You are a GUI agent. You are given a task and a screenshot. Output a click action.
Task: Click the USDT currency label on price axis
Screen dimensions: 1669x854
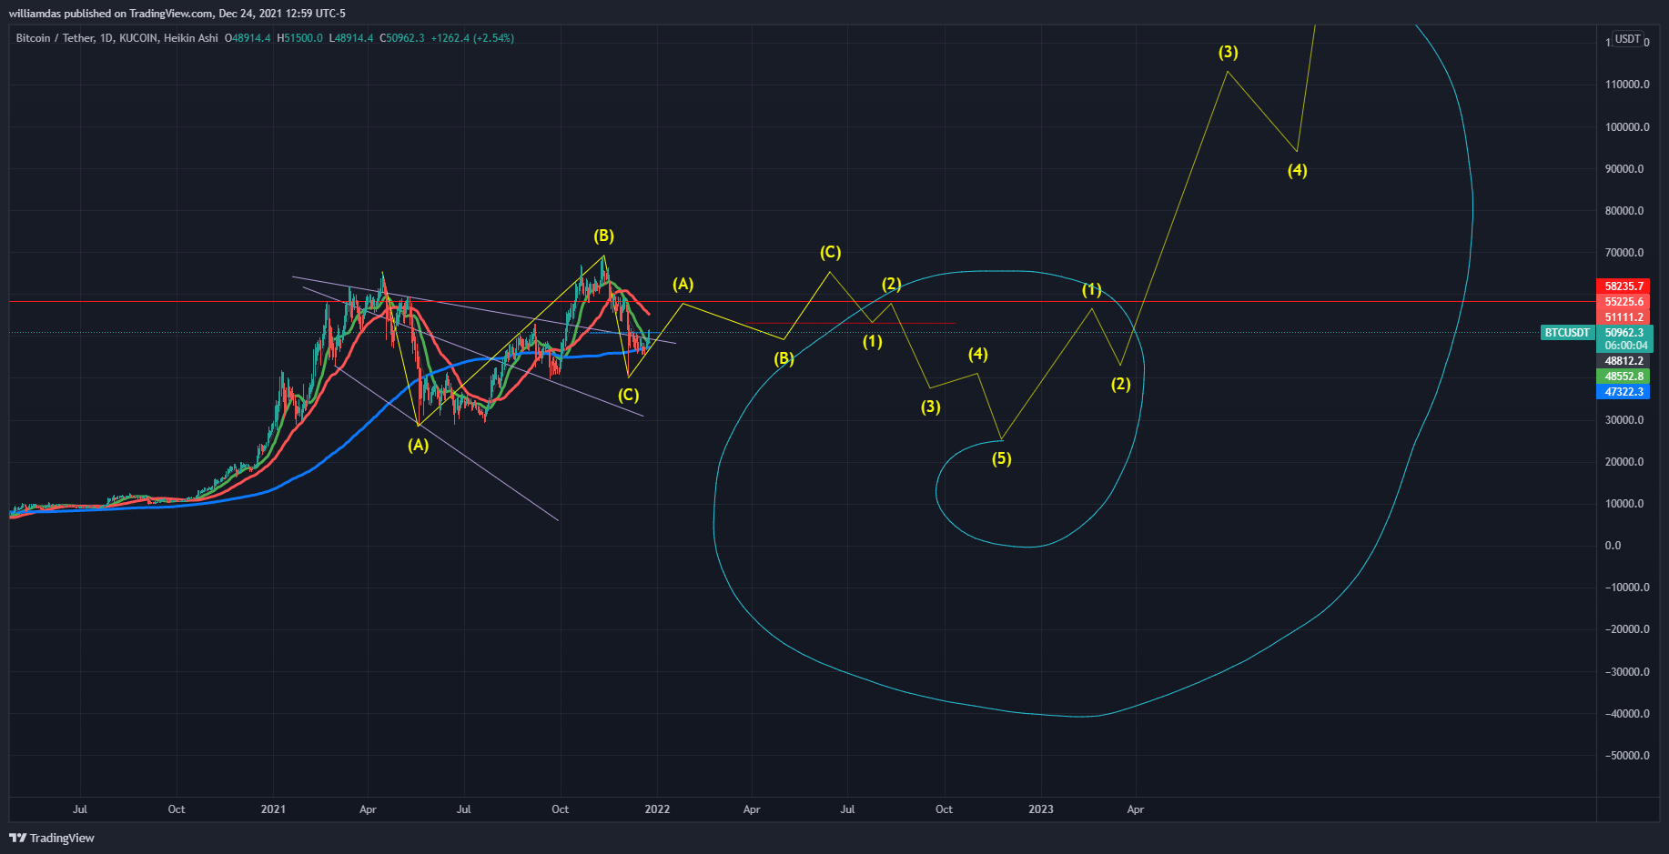point(1627,39)
